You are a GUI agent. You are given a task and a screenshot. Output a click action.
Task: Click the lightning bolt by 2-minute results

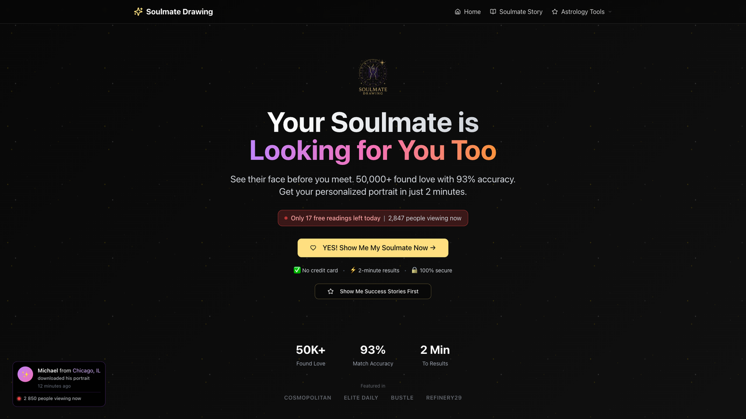coord(353,270)
